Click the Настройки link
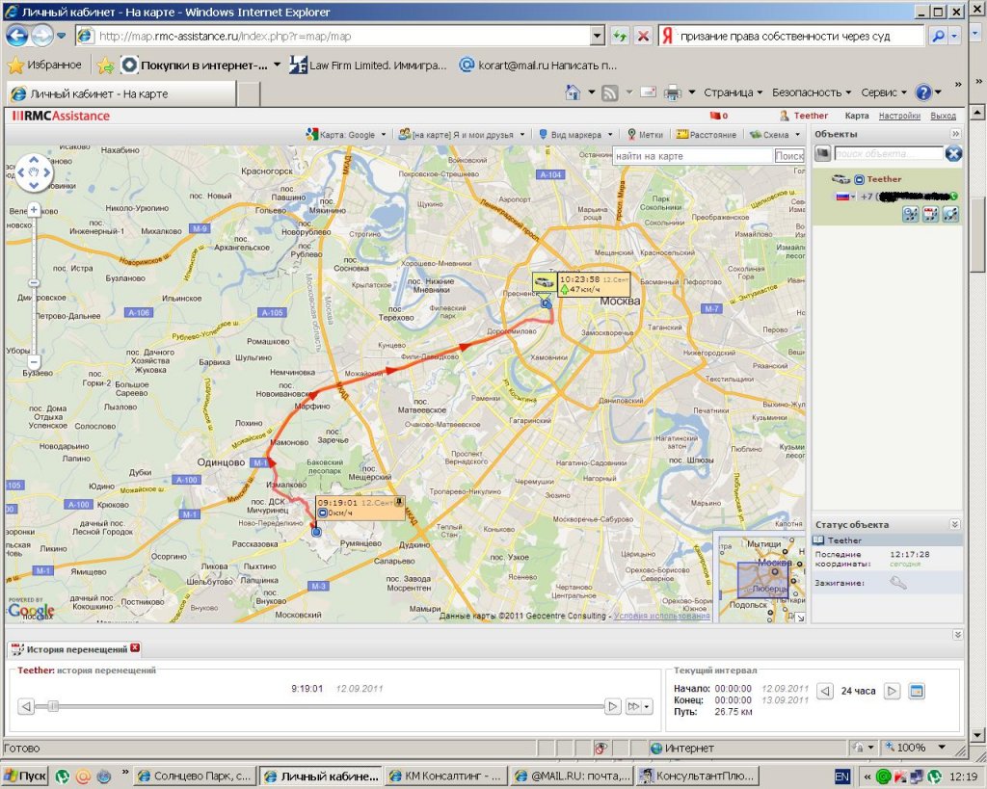This screenshot has width=987, height=789. (899, 116)
